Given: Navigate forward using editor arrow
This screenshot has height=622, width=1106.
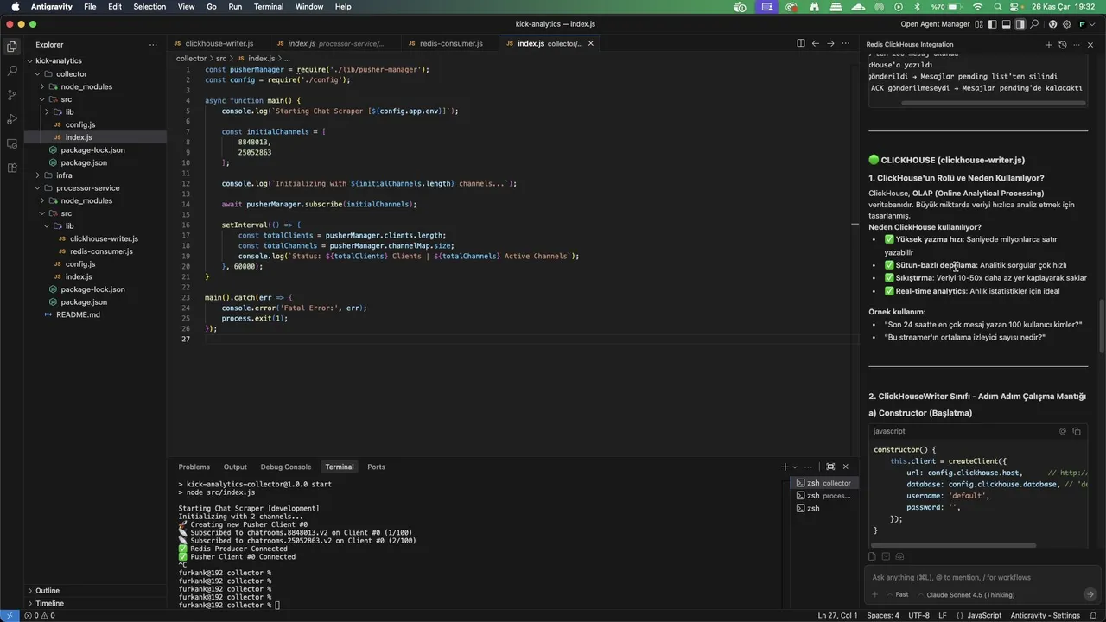Looking at the screenshot, I should coord(830,43).
